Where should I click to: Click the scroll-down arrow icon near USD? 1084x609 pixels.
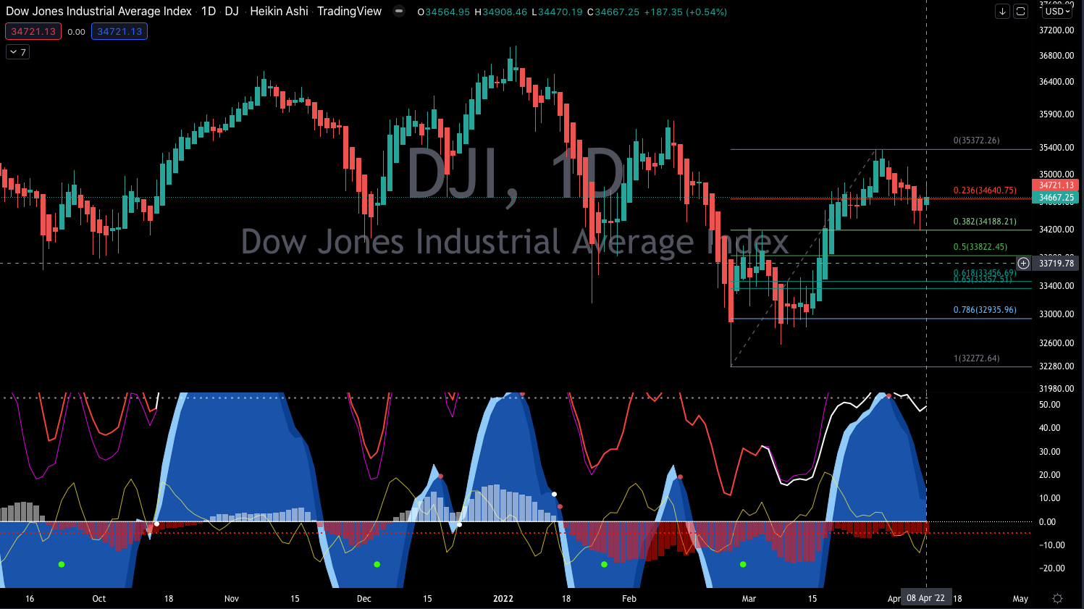coord(1002,12)
